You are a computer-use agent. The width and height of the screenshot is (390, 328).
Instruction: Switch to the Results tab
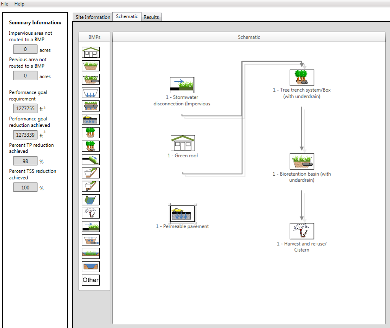pyautogui.click(x=151, y=17)
